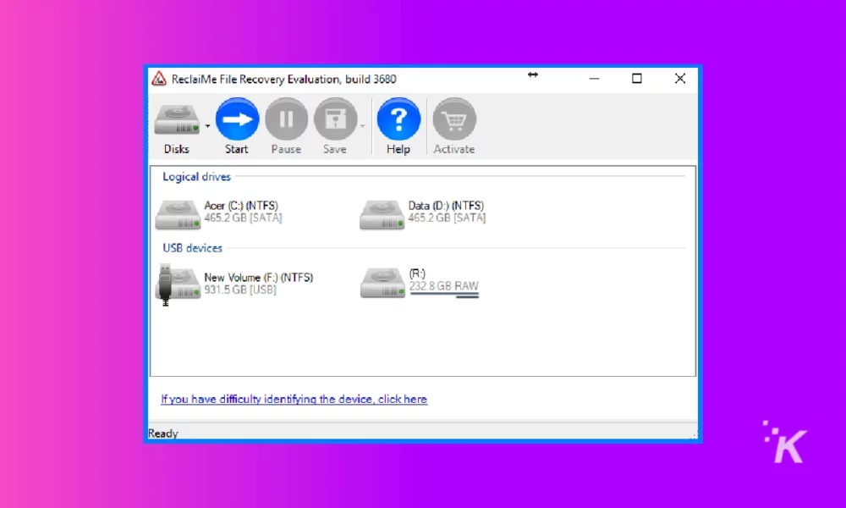The width and height of the screenshot is (846, 508).
Task: Click the Ready status bar text
Action: [x=163, y=433]
